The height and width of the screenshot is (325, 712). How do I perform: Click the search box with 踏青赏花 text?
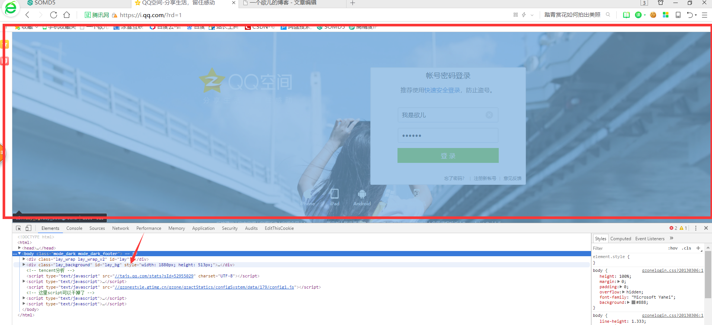tap(572, 15)
